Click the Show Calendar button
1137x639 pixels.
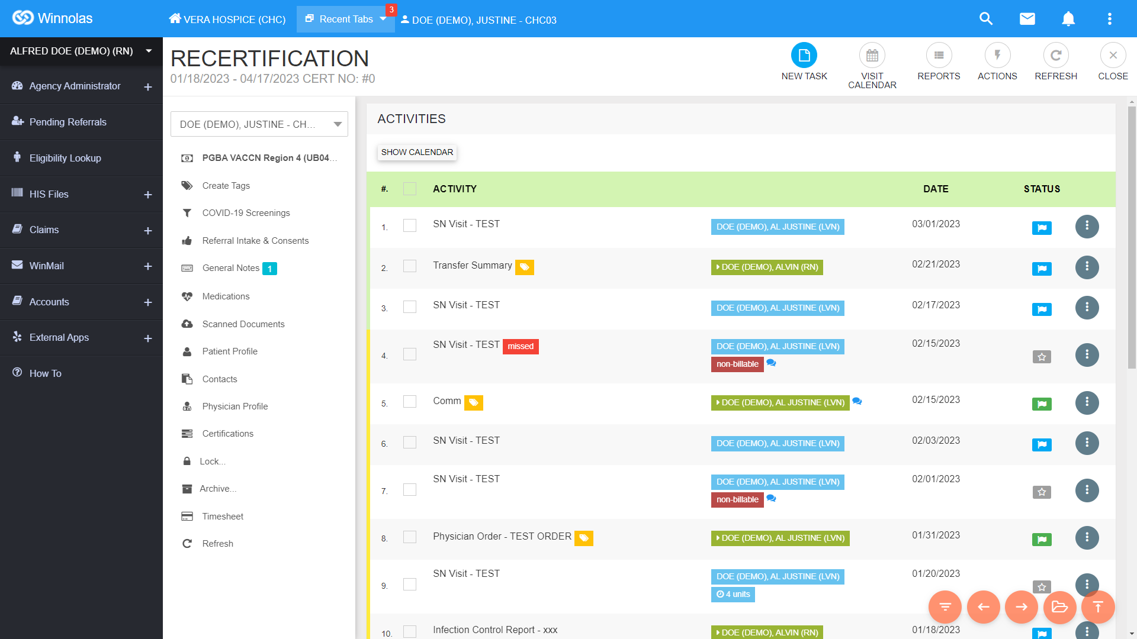[417, 152]
